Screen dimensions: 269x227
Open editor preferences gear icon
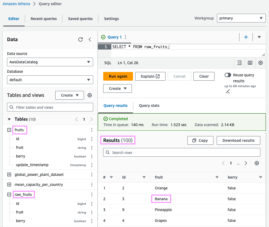point(261,63)
